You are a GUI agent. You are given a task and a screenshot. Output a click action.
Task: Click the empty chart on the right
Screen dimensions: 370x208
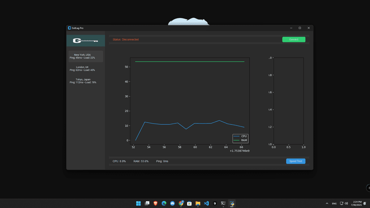click(289, 101)
